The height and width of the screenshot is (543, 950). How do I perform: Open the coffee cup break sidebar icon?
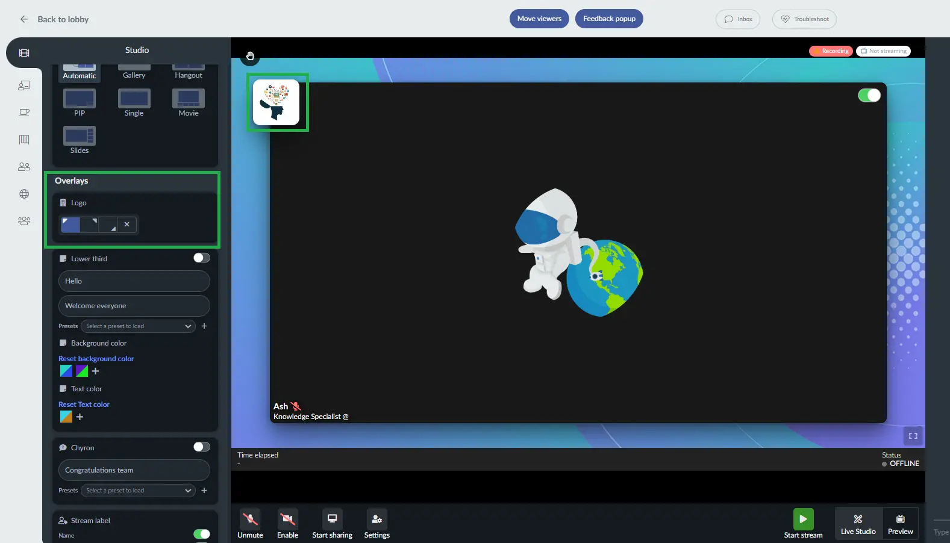coord(24,113)
